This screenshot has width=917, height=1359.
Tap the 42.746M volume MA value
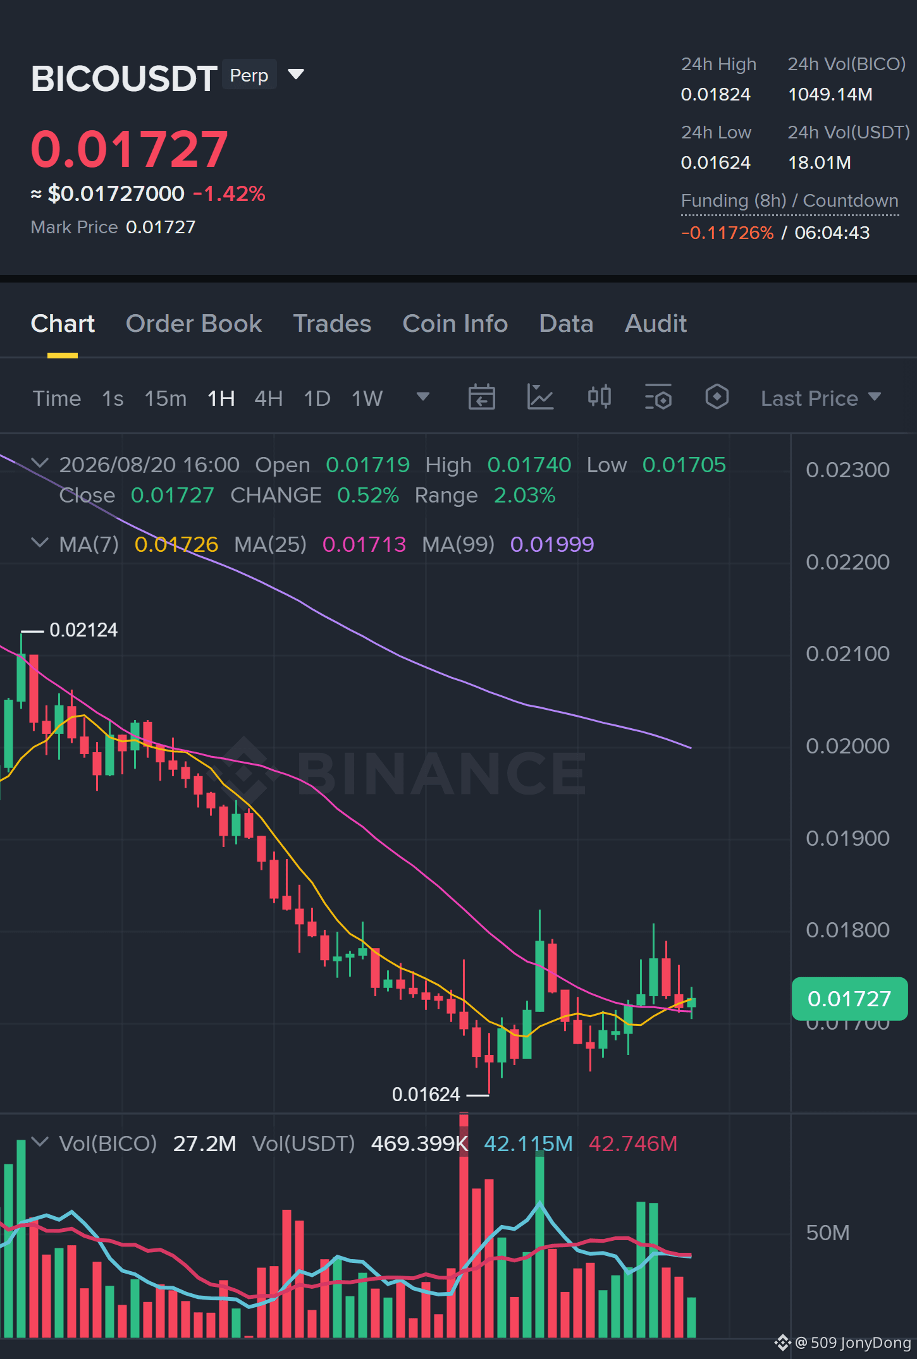633,1143
